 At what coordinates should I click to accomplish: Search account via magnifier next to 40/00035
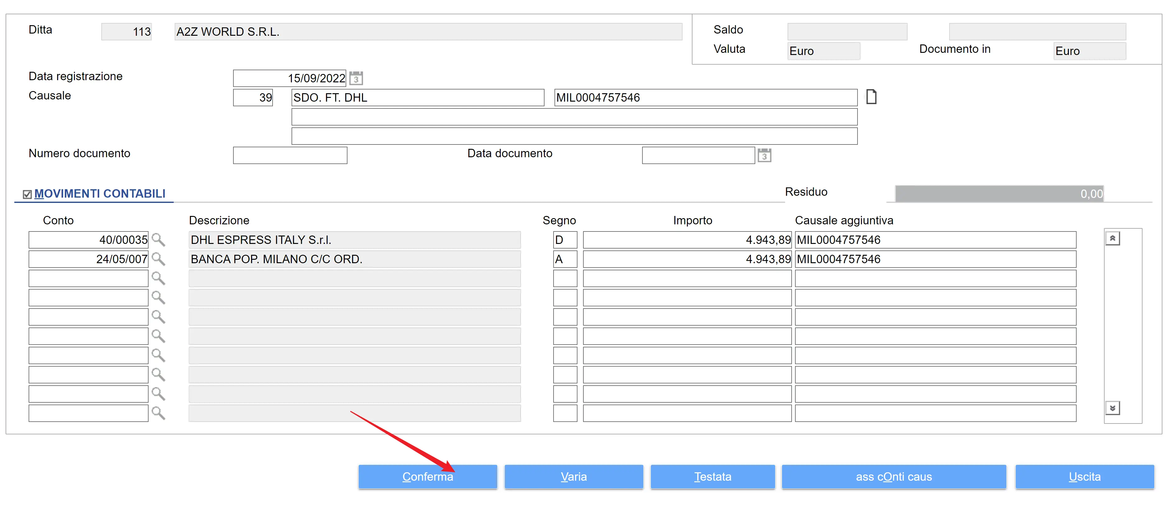(158, 240)
